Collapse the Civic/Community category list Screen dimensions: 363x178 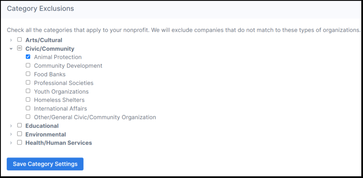(11, 48)
